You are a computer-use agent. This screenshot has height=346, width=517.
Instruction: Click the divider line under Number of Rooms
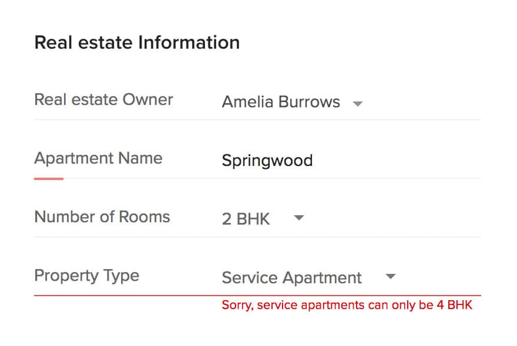click(257, 237)
